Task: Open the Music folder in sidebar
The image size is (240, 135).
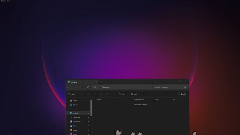Action: (x=74, y=130)
